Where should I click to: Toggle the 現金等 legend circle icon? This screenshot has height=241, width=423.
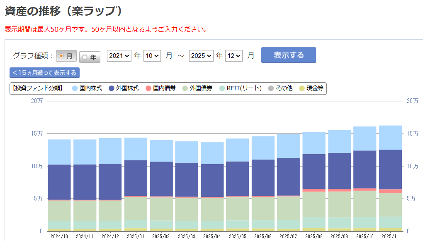302,88
